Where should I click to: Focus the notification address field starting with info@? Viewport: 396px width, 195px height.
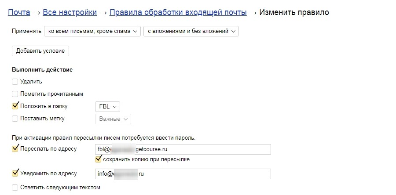pyautogui.click(x=183, y=174)
